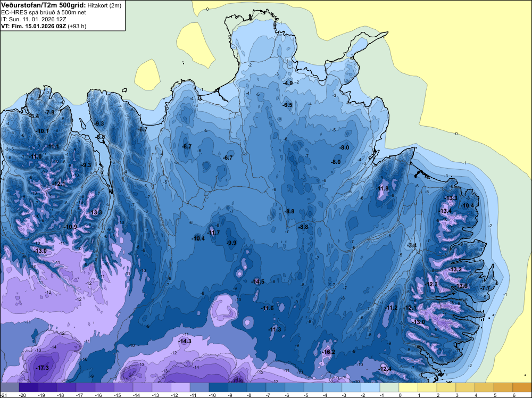The width and height of the screenshot is (532, 398).
Task: Select the 3 legend color swatch
Action: tap(465, 387)
